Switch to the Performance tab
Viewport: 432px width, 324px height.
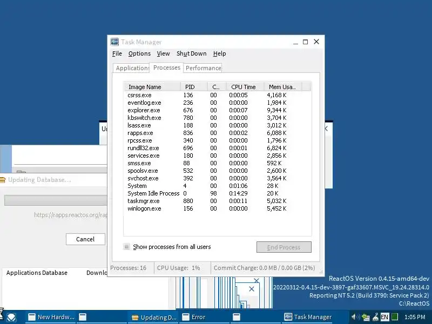pos(203,68)
